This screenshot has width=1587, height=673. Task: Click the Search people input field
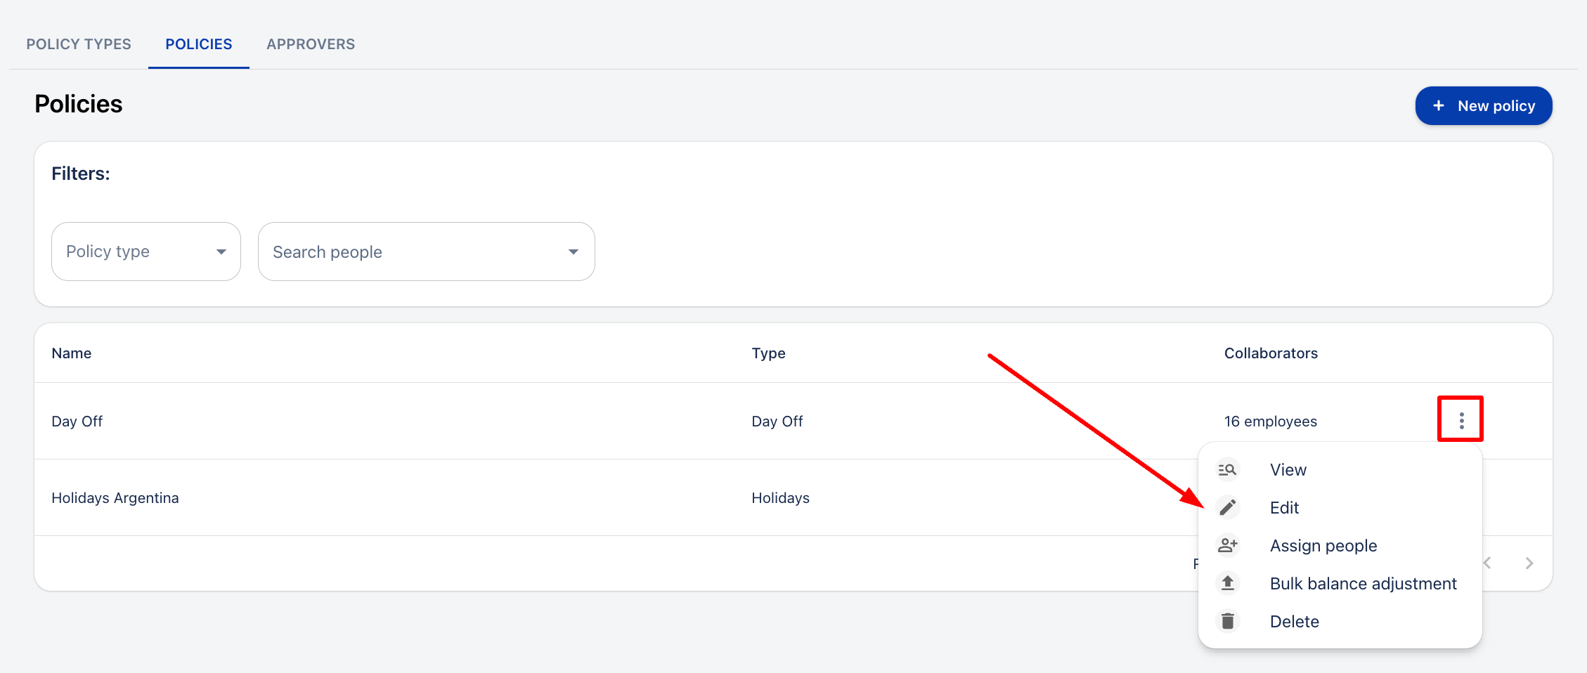click(408, 252)
